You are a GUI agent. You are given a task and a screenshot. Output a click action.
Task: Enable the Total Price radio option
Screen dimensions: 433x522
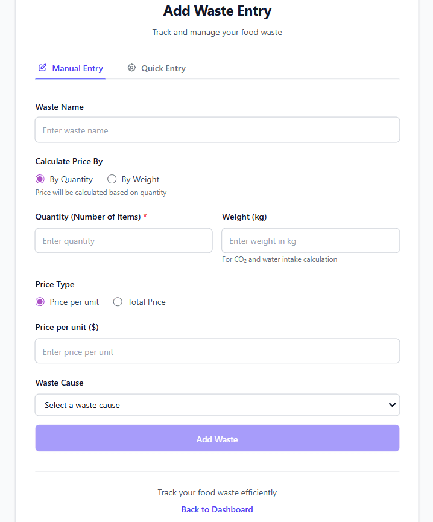coord(118,302)
